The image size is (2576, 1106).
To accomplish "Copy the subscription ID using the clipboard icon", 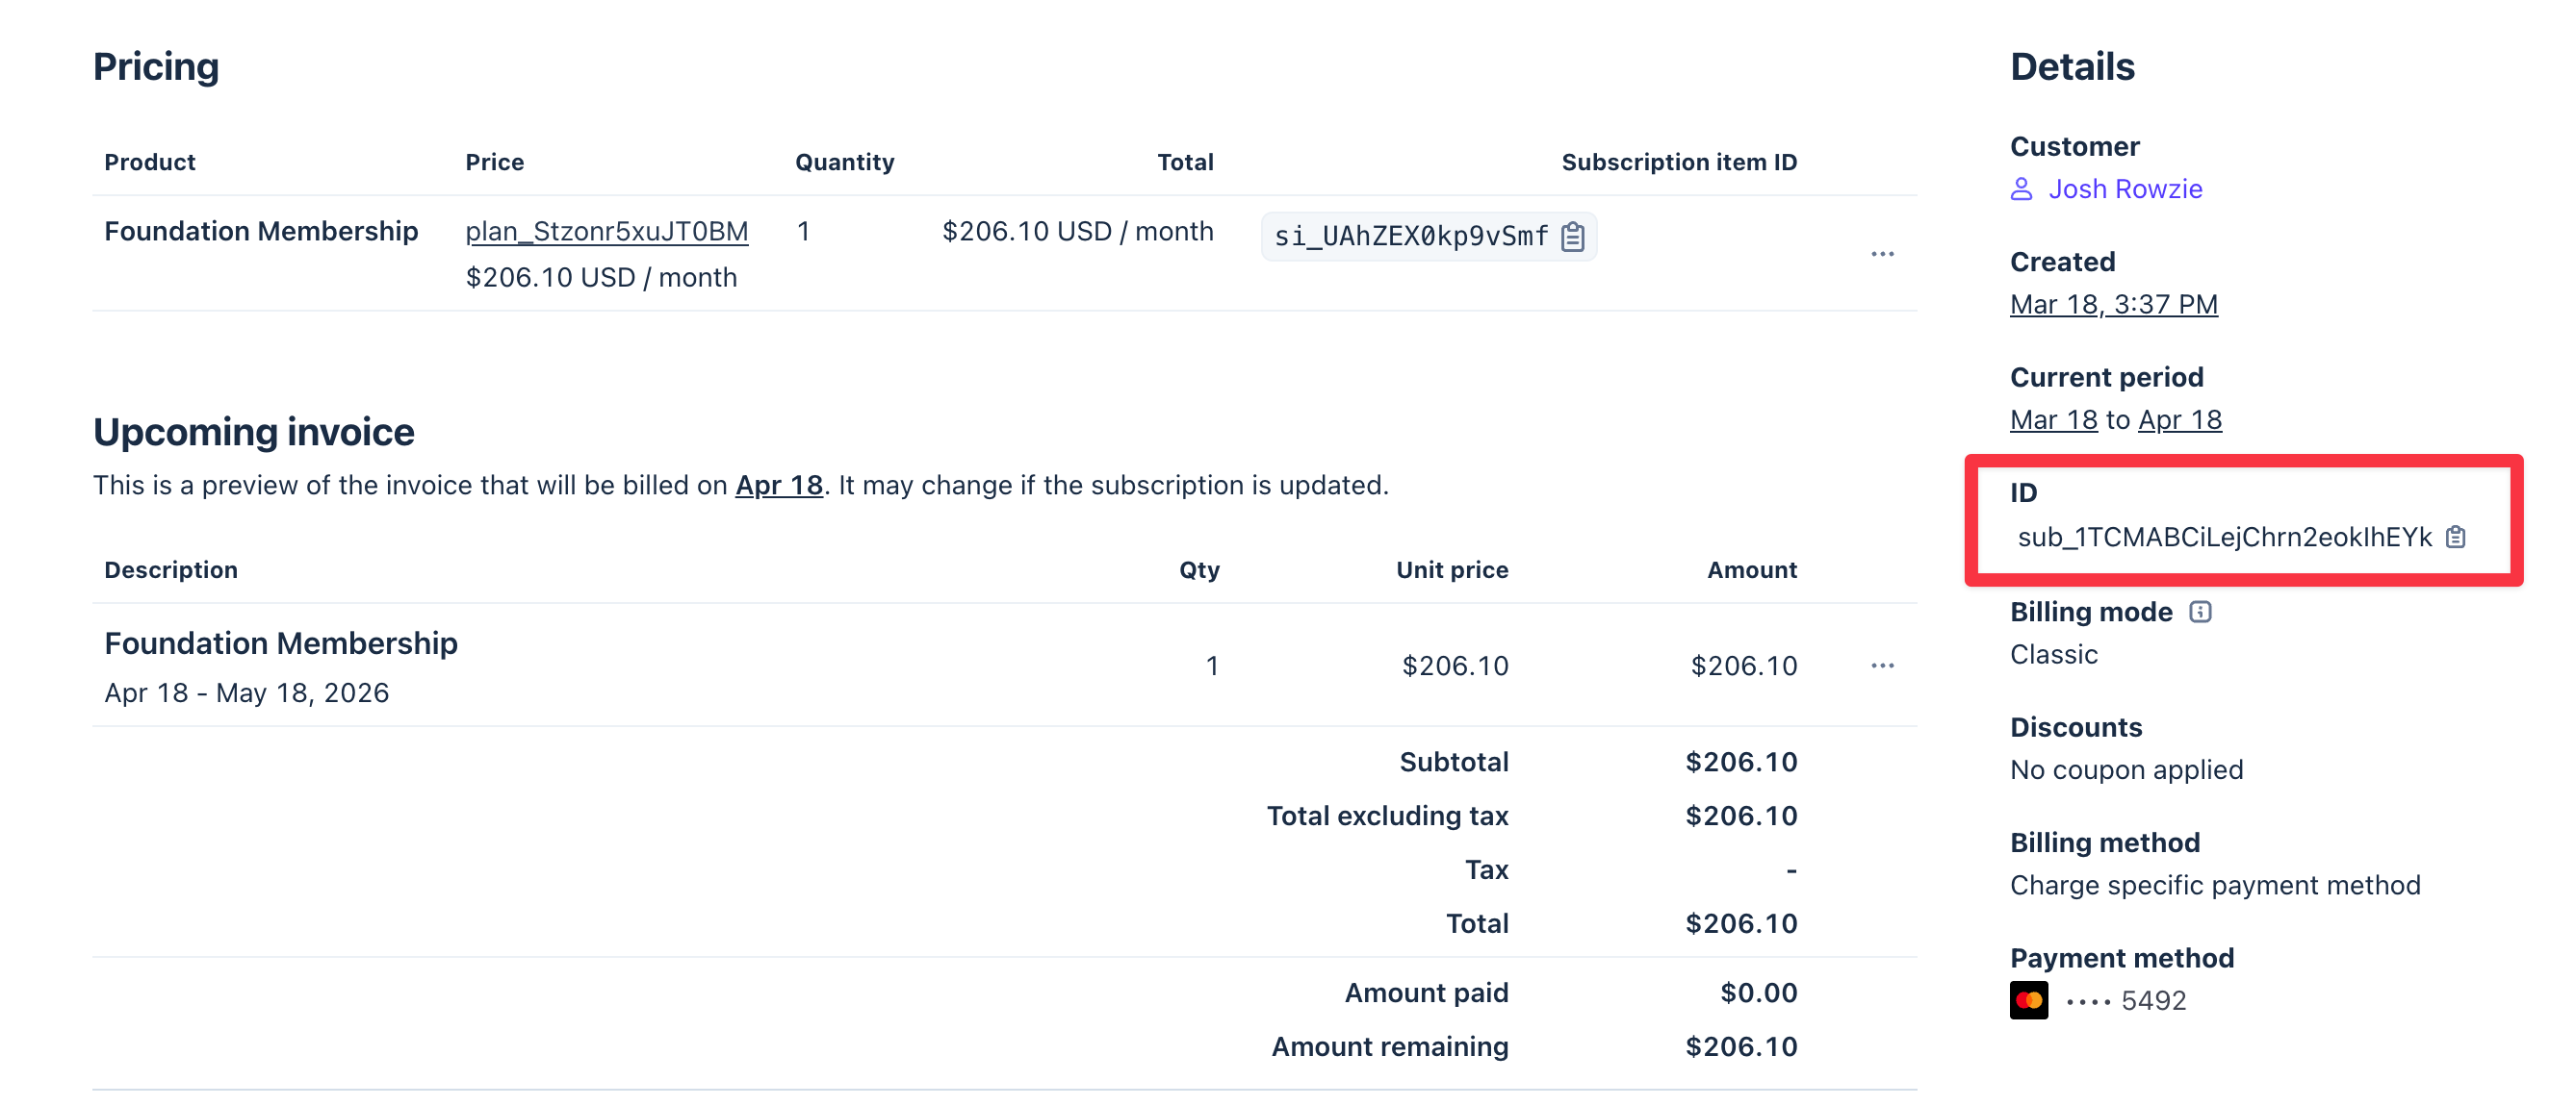I will pyautogui.click(x=2457, y=538).
